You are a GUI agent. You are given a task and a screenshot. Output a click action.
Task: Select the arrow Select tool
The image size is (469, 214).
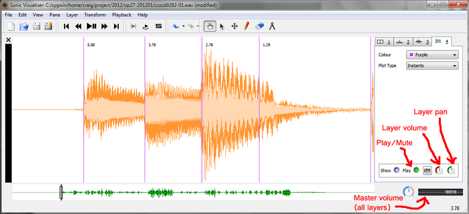coord(222,26)
